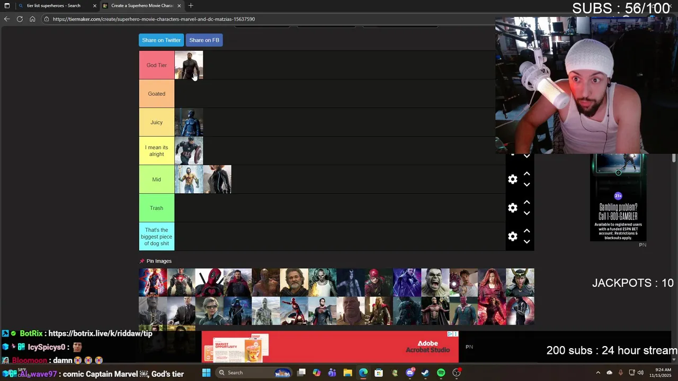This screenshot has height=381, width=678.
Task: Switch to Create a Superhero Movie tab
Action: coord(142,6)
